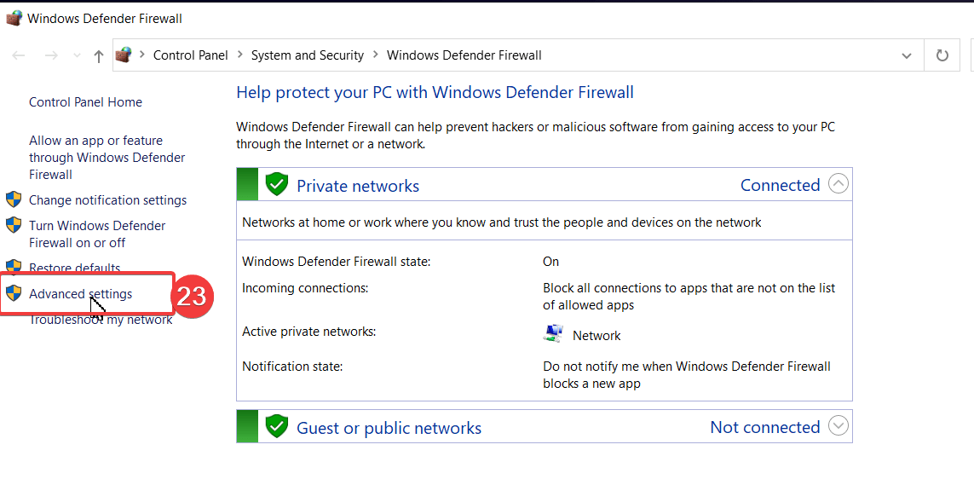The image size is (974, 485).
Task: Expand chevron after Control Panel breadcrumb
Action: pos(239,55)
